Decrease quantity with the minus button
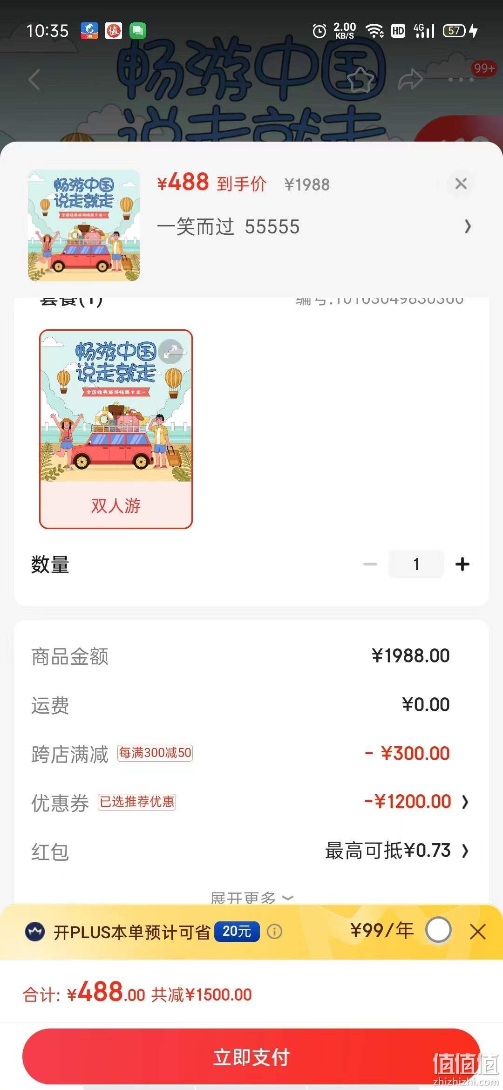The width and height of the screenshot is (503, 1090). coord(370,564)
